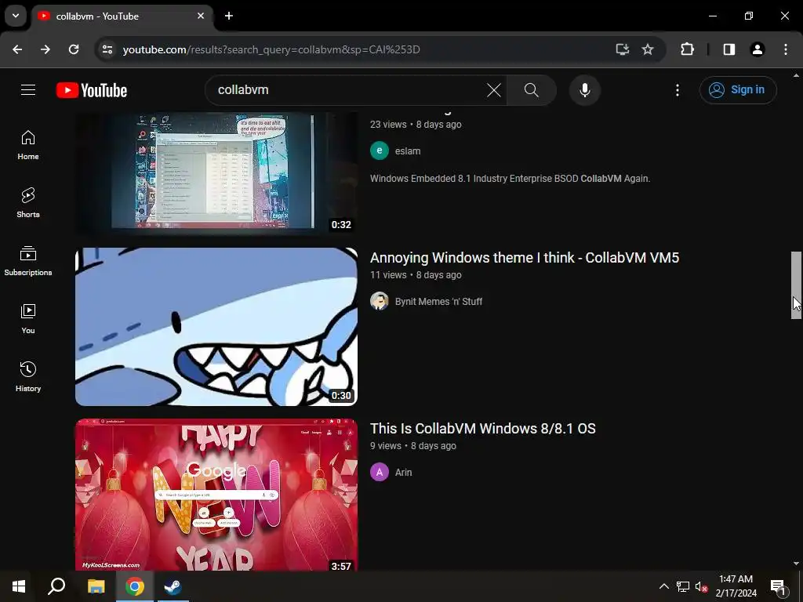Reload the YouTube page
The image size is (803, 602).
(x=74, y=49)
